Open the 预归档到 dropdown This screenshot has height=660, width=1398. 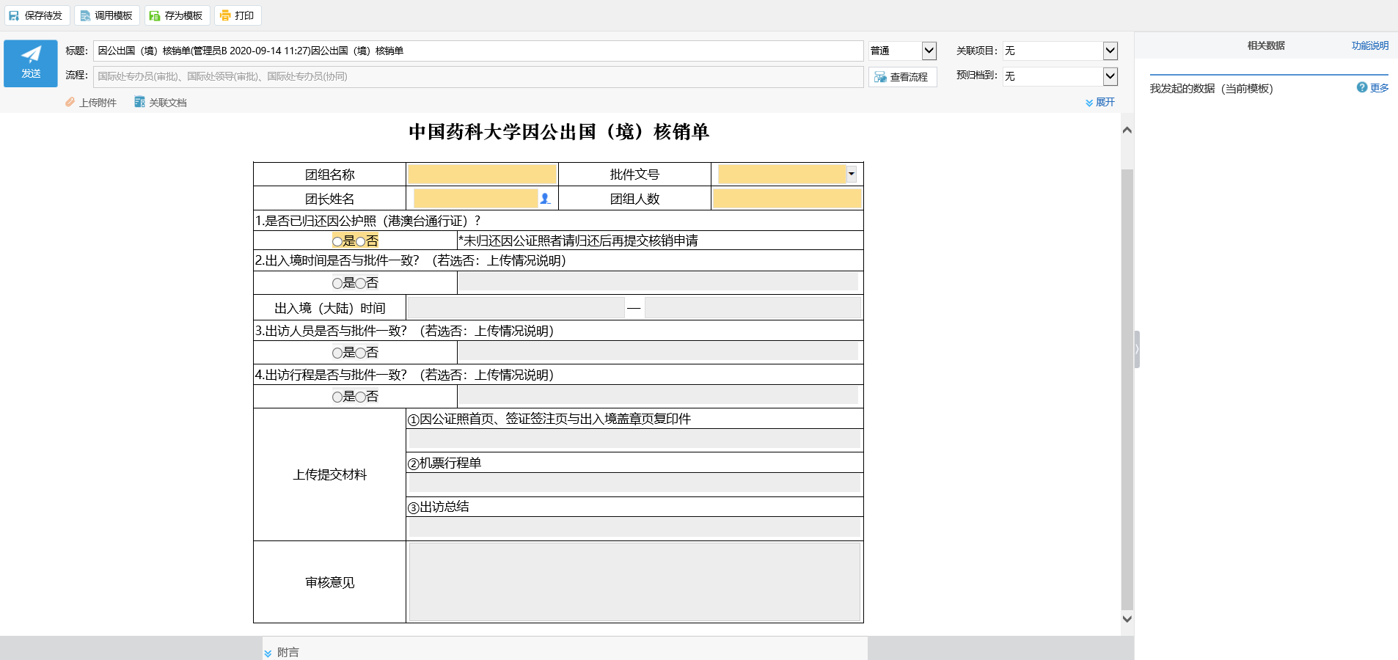tap(1110, 76)
